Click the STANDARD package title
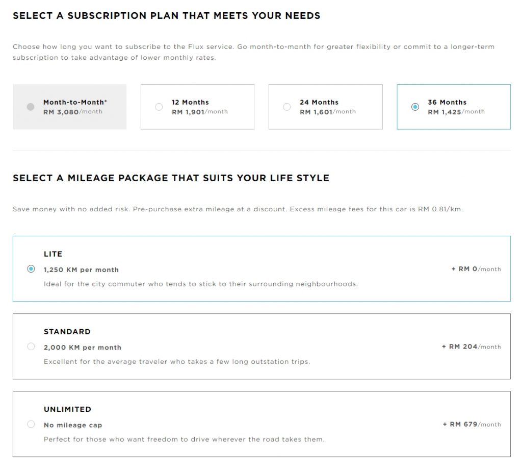 (67, 332)
